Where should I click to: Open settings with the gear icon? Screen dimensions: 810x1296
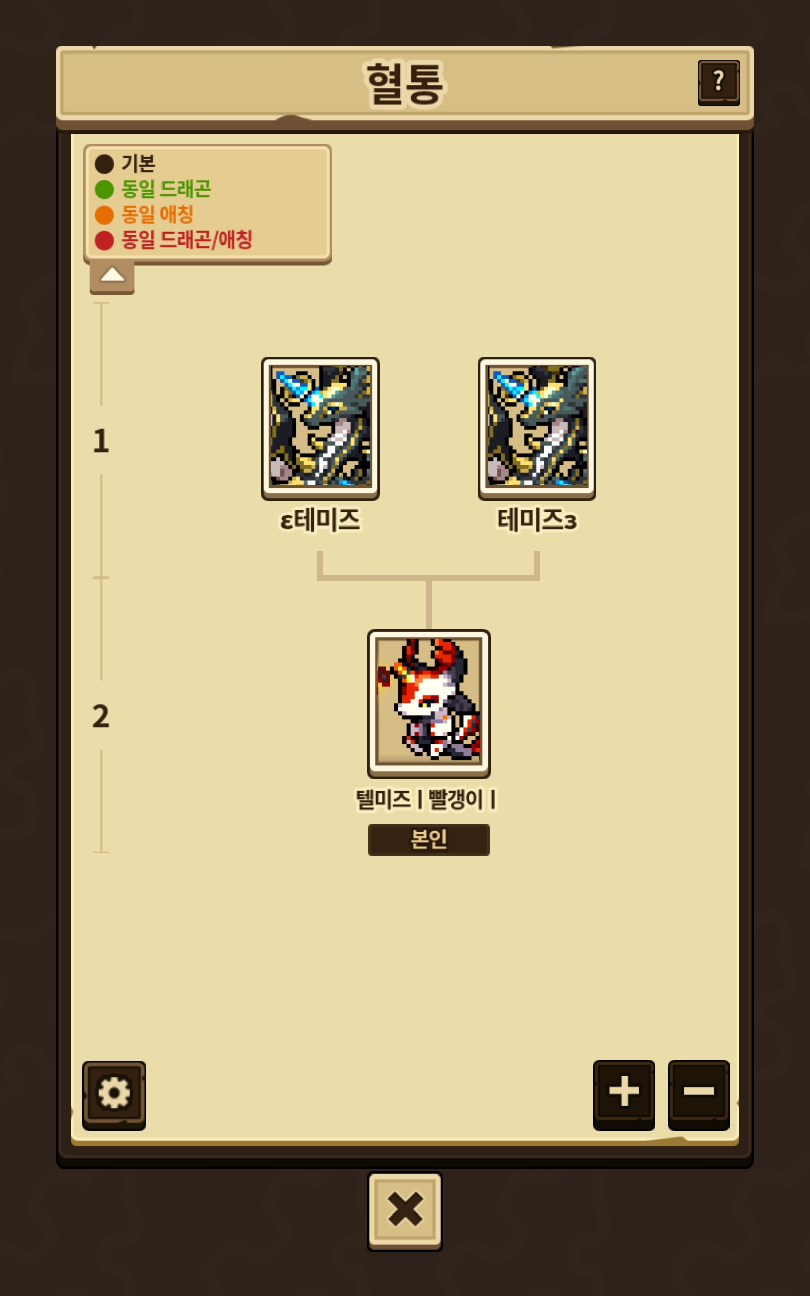(x=114, y=1095)
